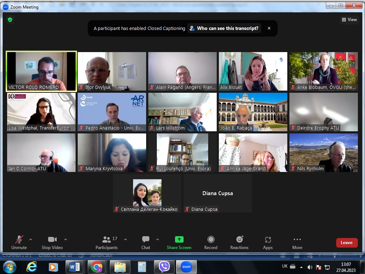Image resolution: width=365 pixels, height=274 pixels.
Task: Stop the video camera
Action: (x=52, y=242)
